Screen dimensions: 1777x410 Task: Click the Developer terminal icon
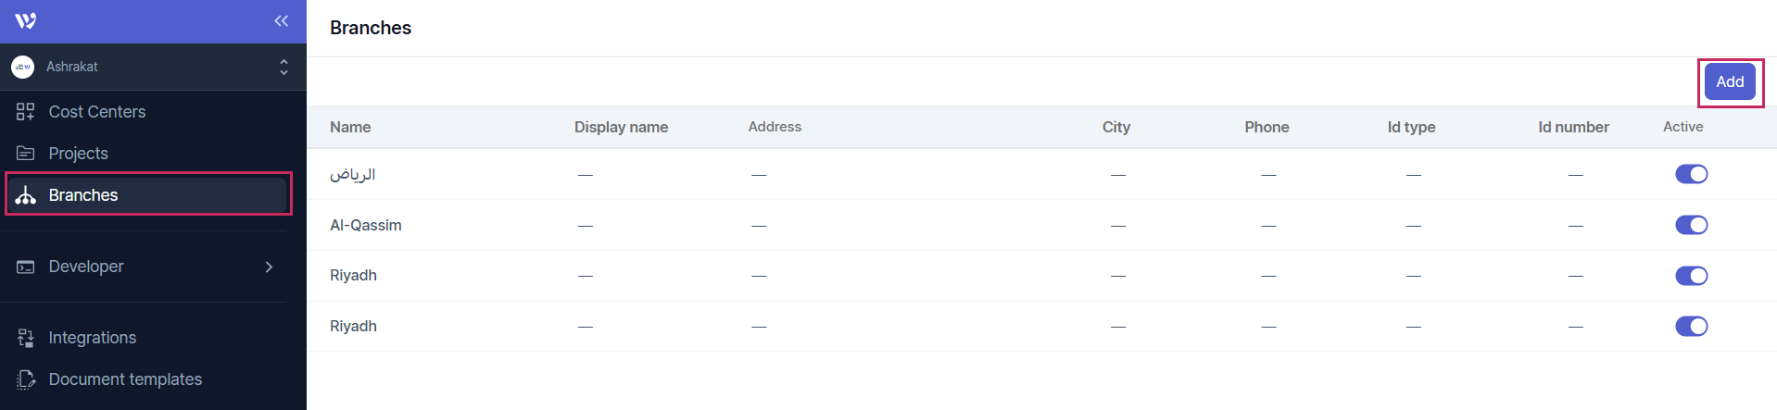click(x=26, y=267)
